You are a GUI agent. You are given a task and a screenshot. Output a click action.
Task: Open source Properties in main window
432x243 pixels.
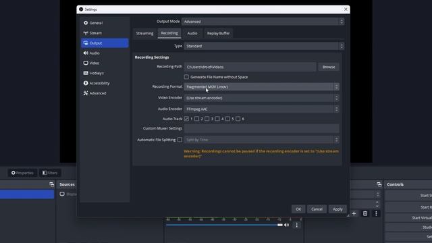[x=22, y=173]
